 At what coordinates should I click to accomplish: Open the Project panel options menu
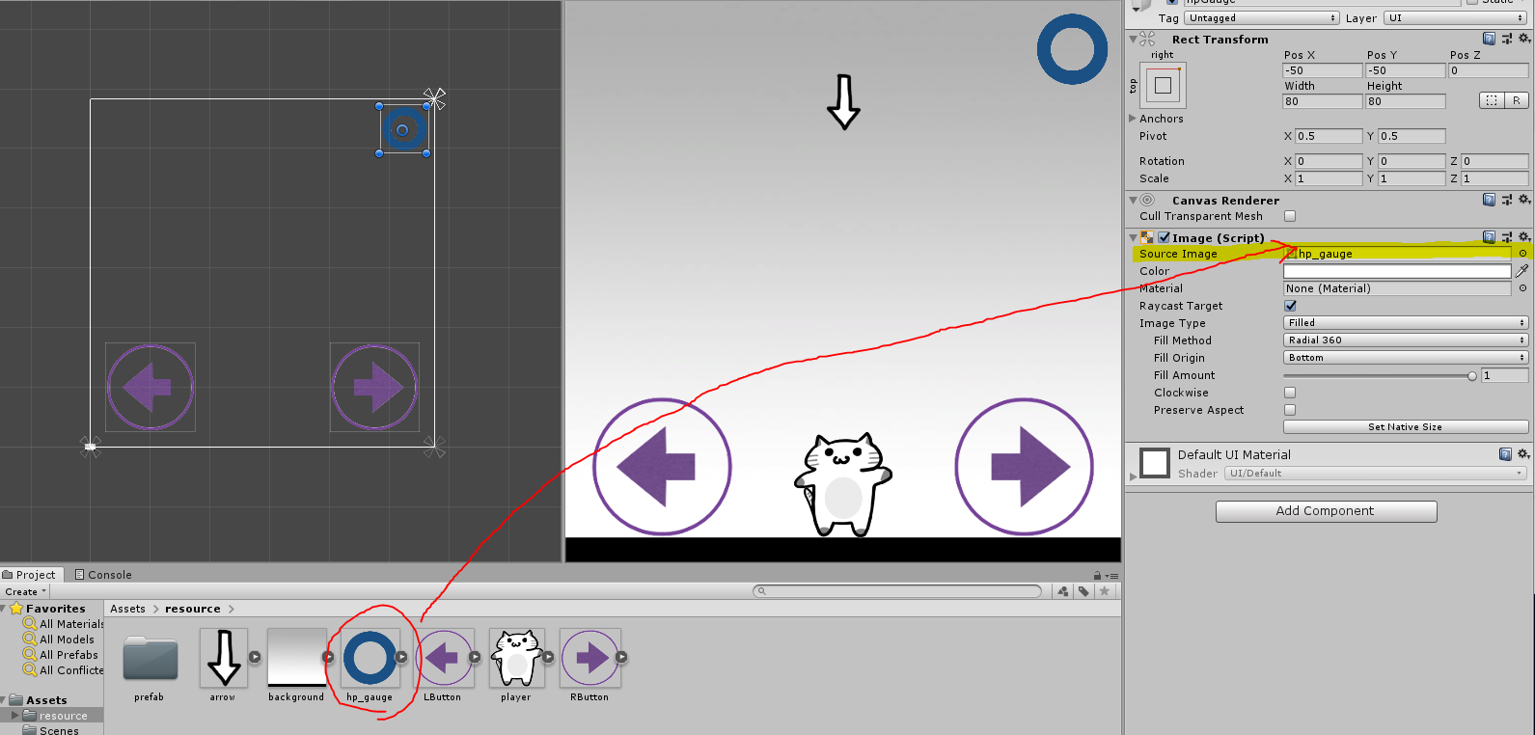point(1111,575)
